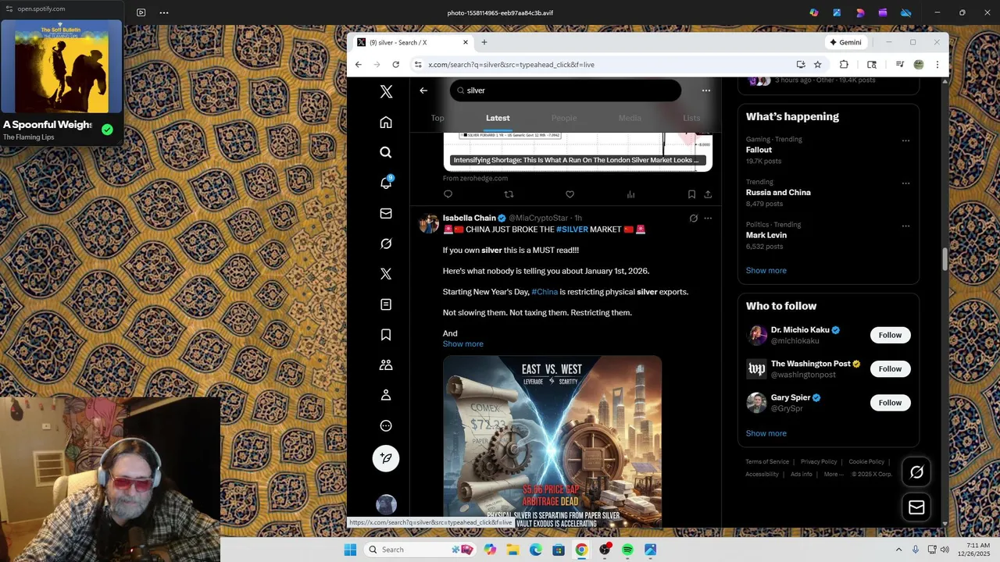View analytics of zerohedge post
The height and width of the screenshot is (562, 1000).
pos(630,194)
